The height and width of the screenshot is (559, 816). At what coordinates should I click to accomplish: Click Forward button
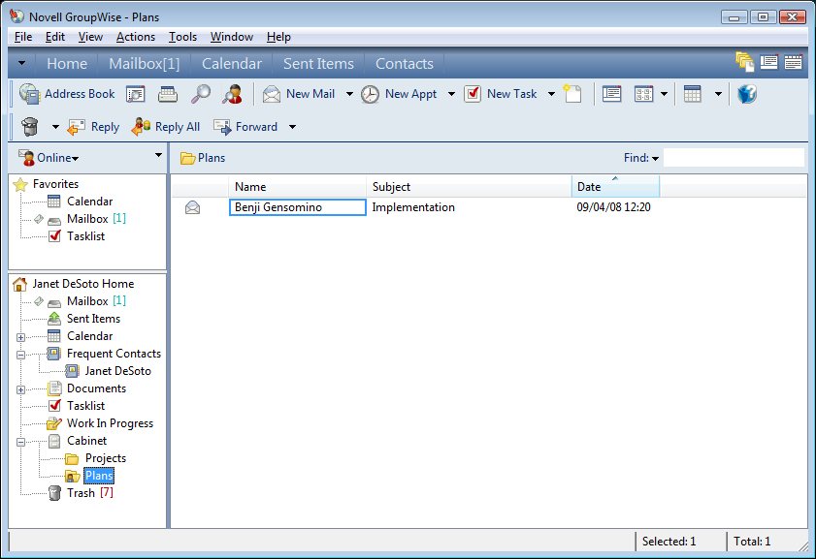coord(245,127)
